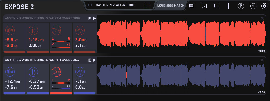Select the second track title ending in OVERDOI...
This screenshot has width=270, height=101.
click(42, 60)
